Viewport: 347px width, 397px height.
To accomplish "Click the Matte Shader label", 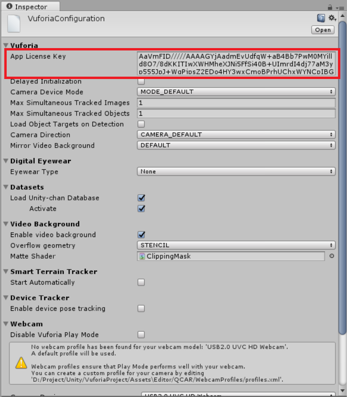I will (x=33, y=256).
